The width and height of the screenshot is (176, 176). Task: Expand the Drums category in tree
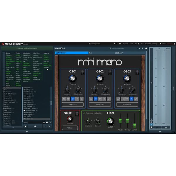(x=4, y=98)
